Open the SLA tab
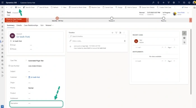Viewport: 196px width, 108px height. pyautogui.click(x=42, y=25)
